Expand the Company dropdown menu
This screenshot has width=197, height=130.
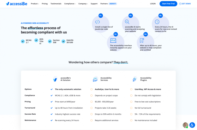coord(83,4)
